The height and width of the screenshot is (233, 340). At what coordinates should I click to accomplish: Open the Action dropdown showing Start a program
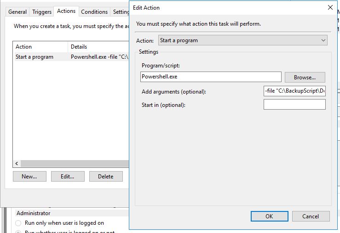[x=242, y=40]
